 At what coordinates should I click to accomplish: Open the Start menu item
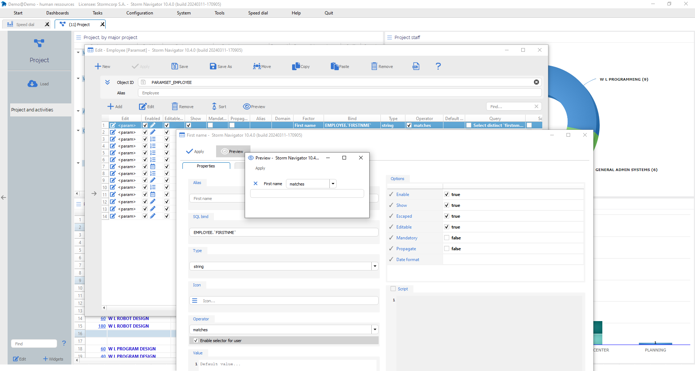coord(18,13)
